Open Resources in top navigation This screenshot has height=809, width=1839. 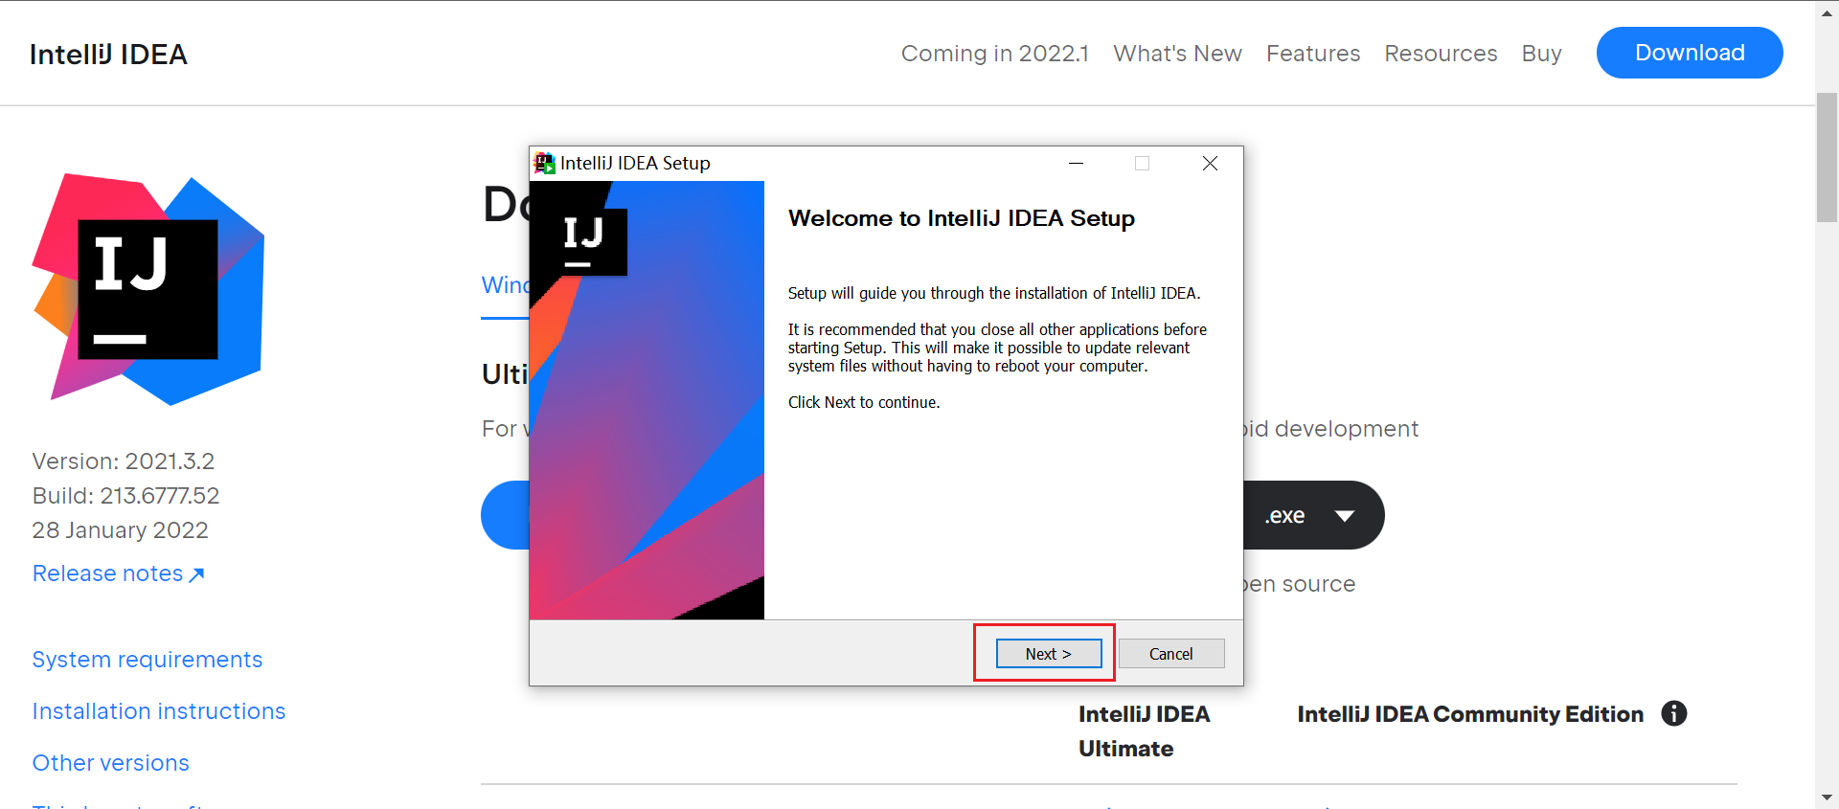(1441, 54)
